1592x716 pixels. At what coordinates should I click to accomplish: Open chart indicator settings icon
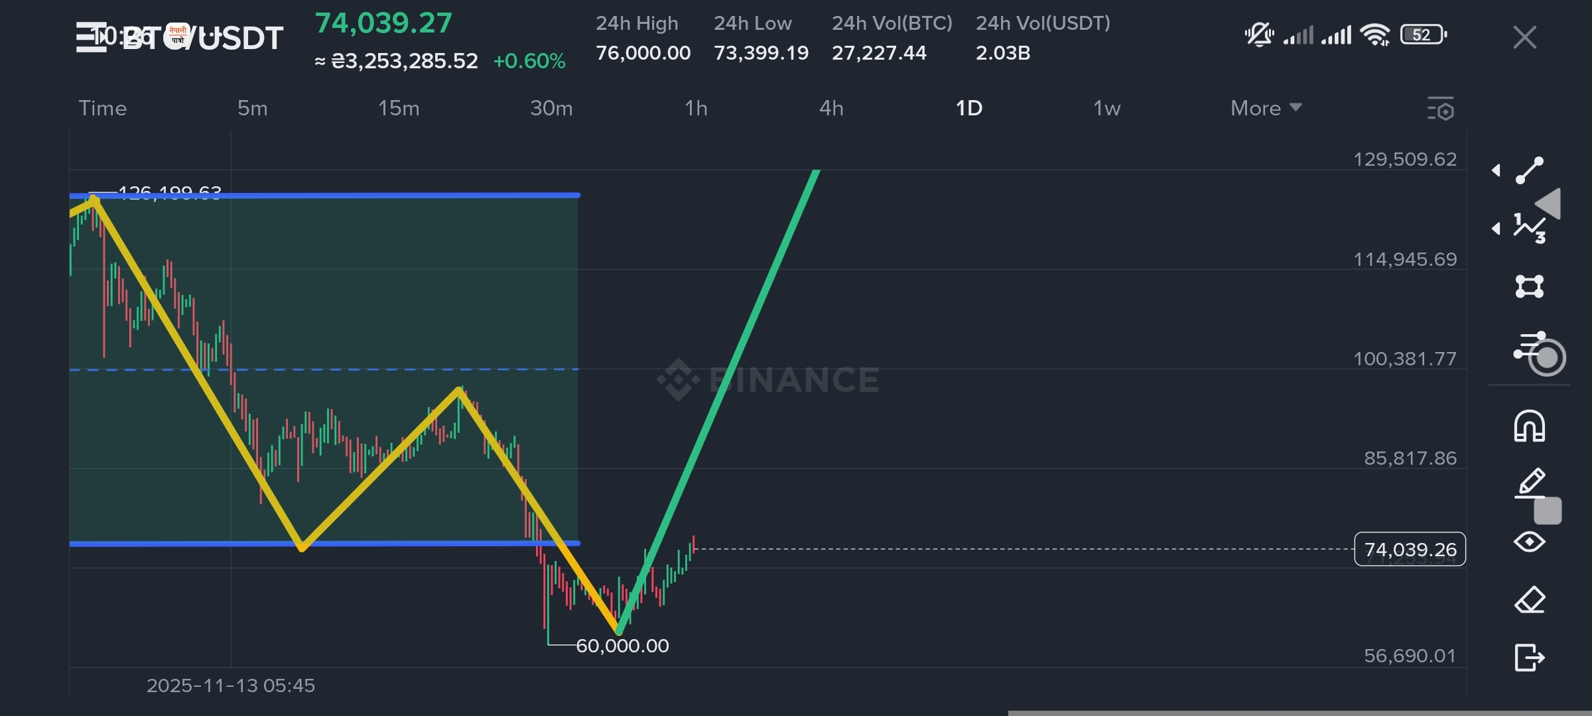1441,109
